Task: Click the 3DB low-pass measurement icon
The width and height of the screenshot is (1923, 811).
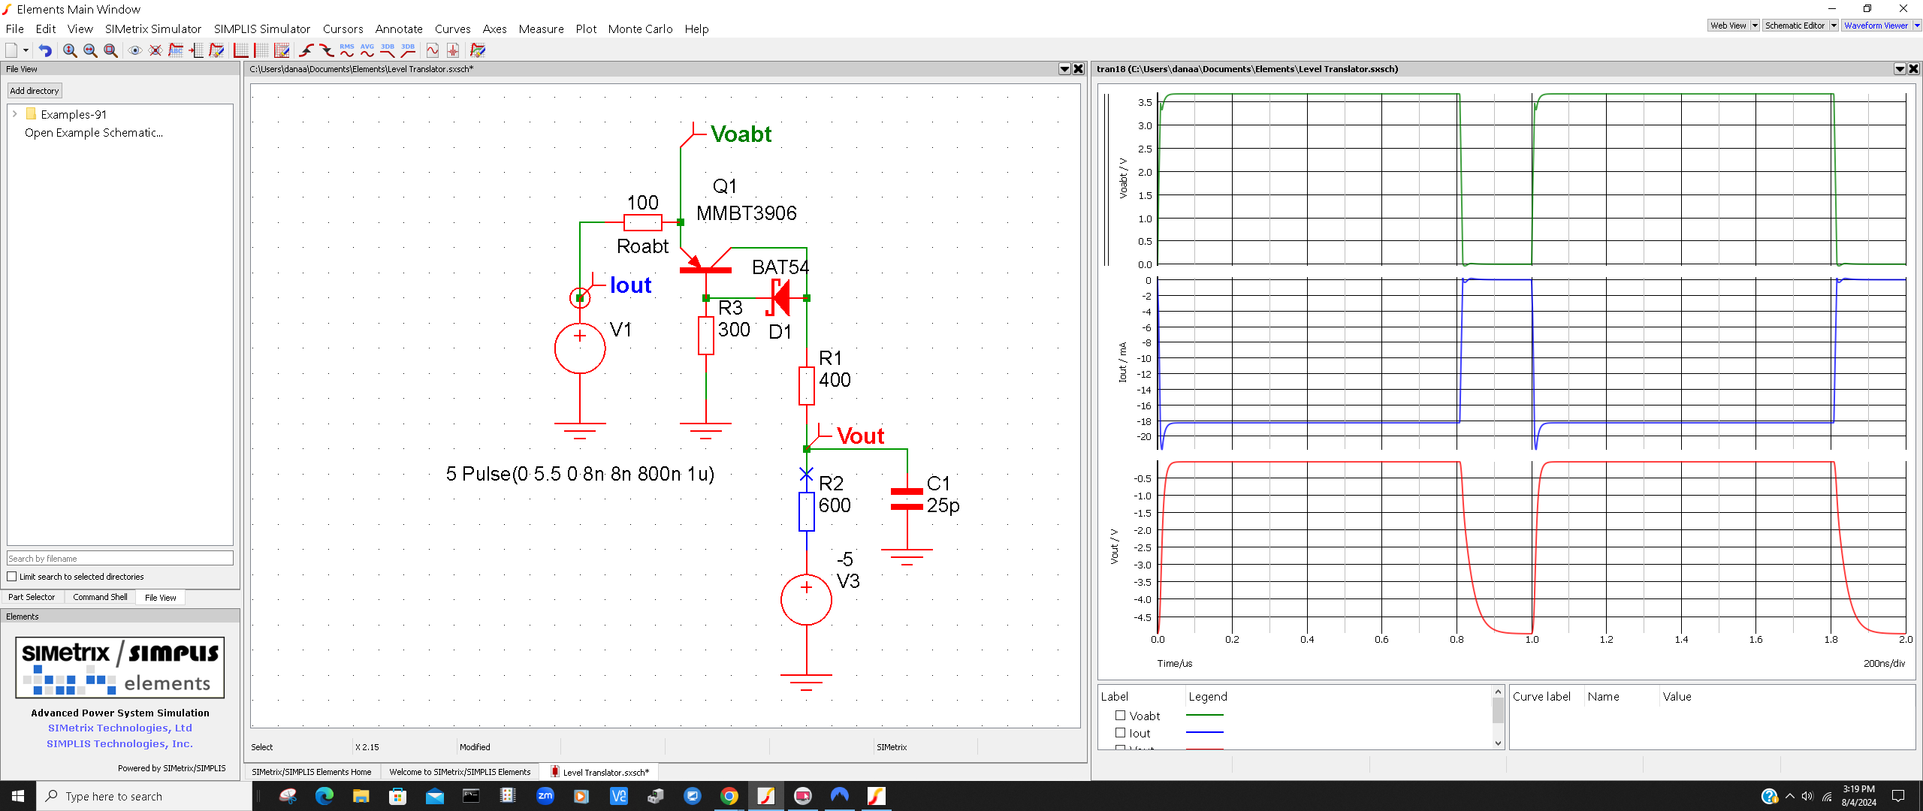Action: pyautogui.click(x=388, y=50)
